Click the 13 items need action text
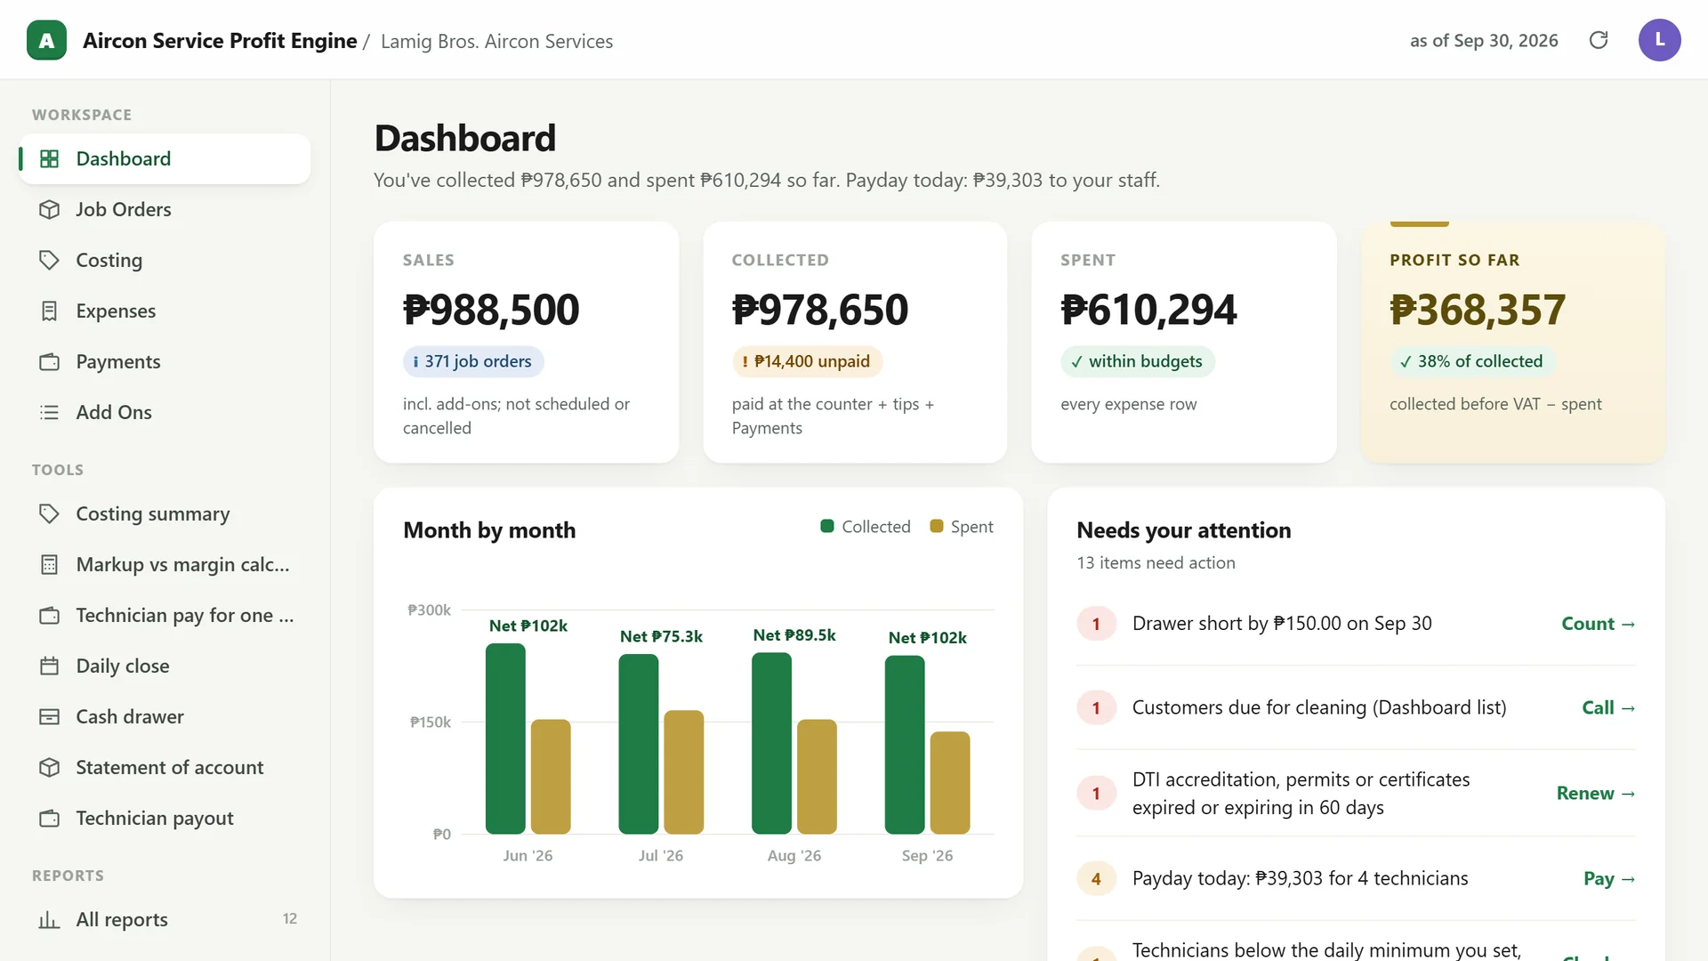The image size is (1708, 961). click(x=1156, y=562)
